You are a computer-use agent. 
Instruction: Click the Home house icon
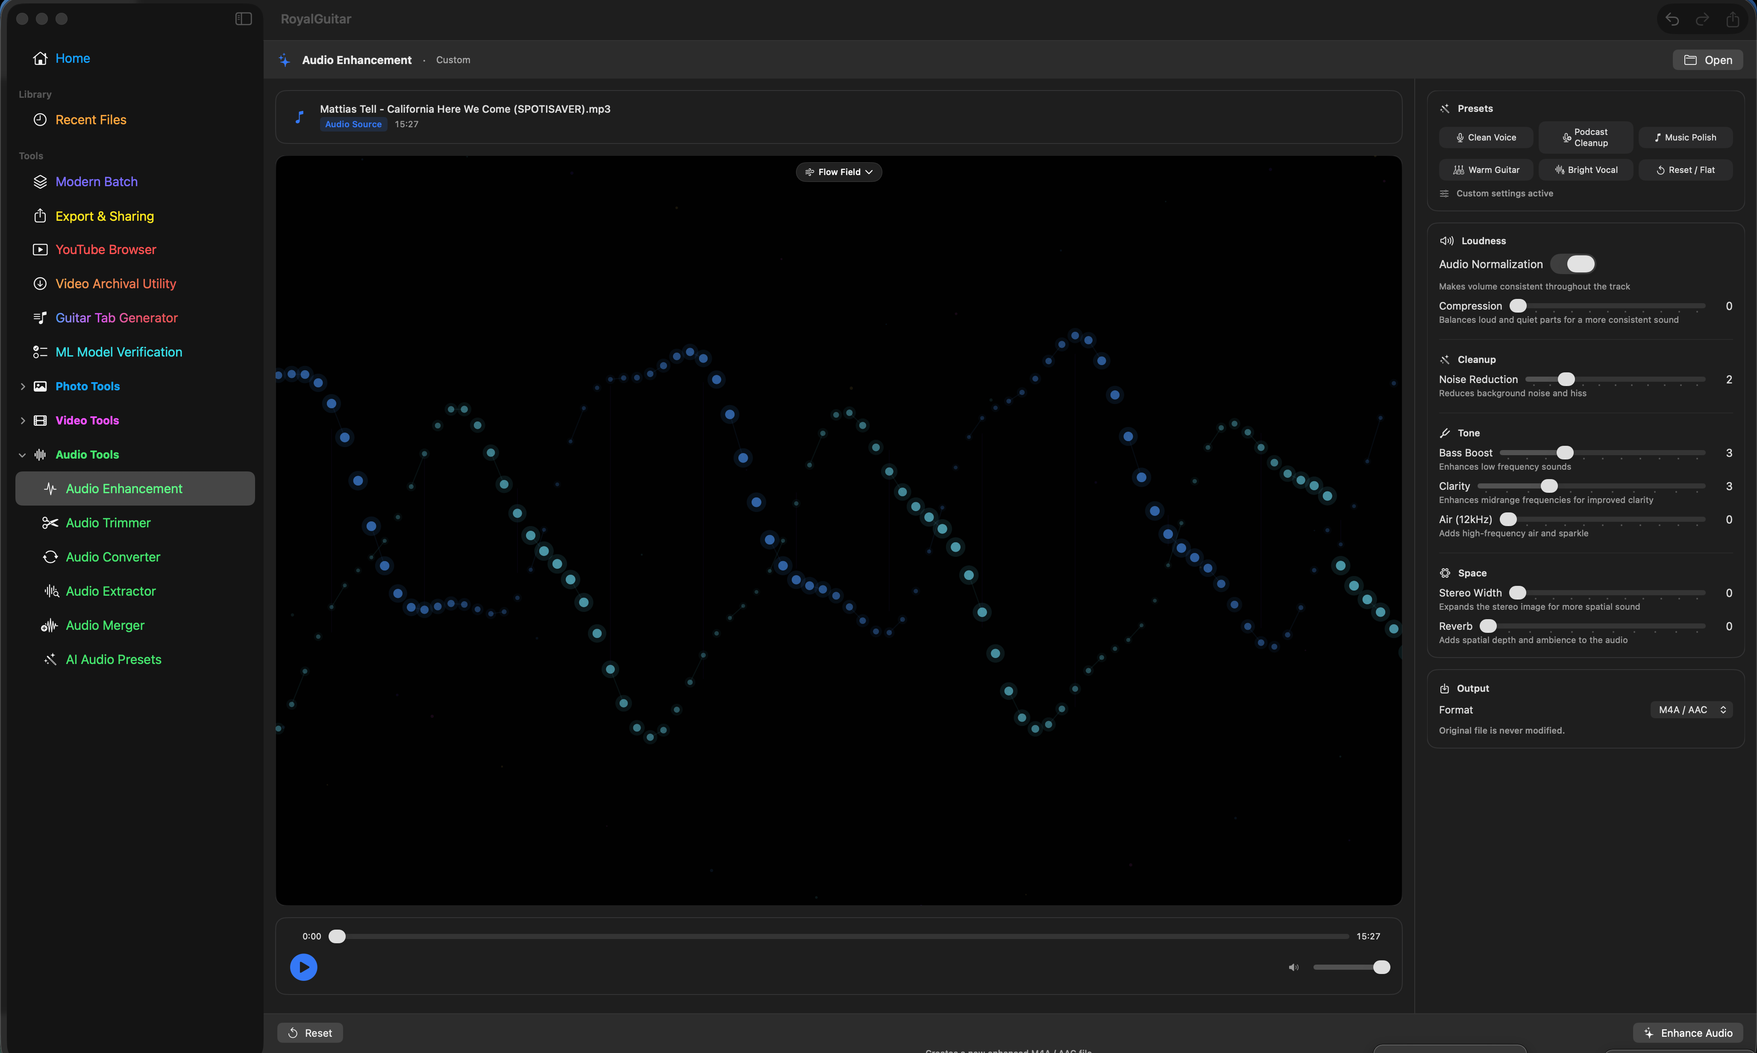(x=41, y=58)
